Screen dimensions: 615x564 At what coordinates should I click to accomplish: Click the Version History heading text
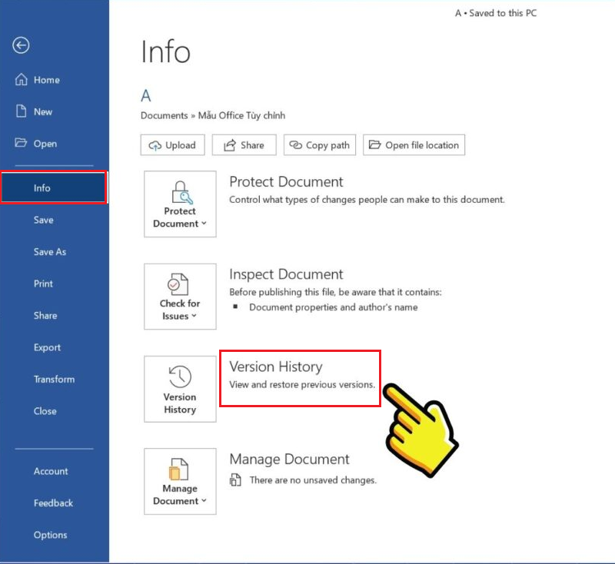[275, 367]
